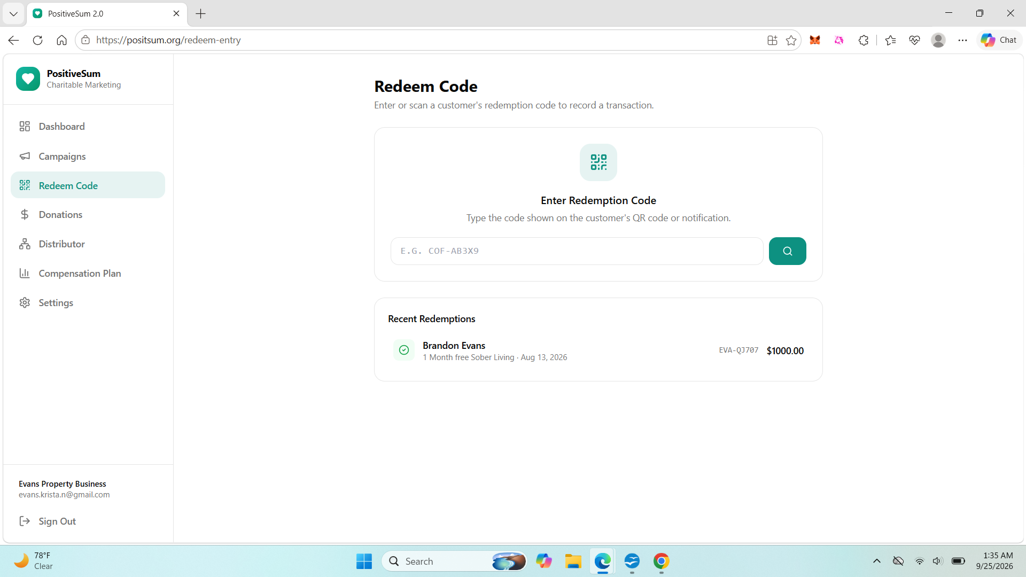Refresh the current page

coord(37,40)
